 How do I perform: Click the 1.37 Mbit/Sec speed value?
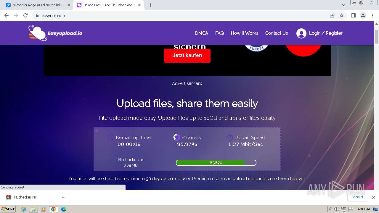tap(245, 144)
